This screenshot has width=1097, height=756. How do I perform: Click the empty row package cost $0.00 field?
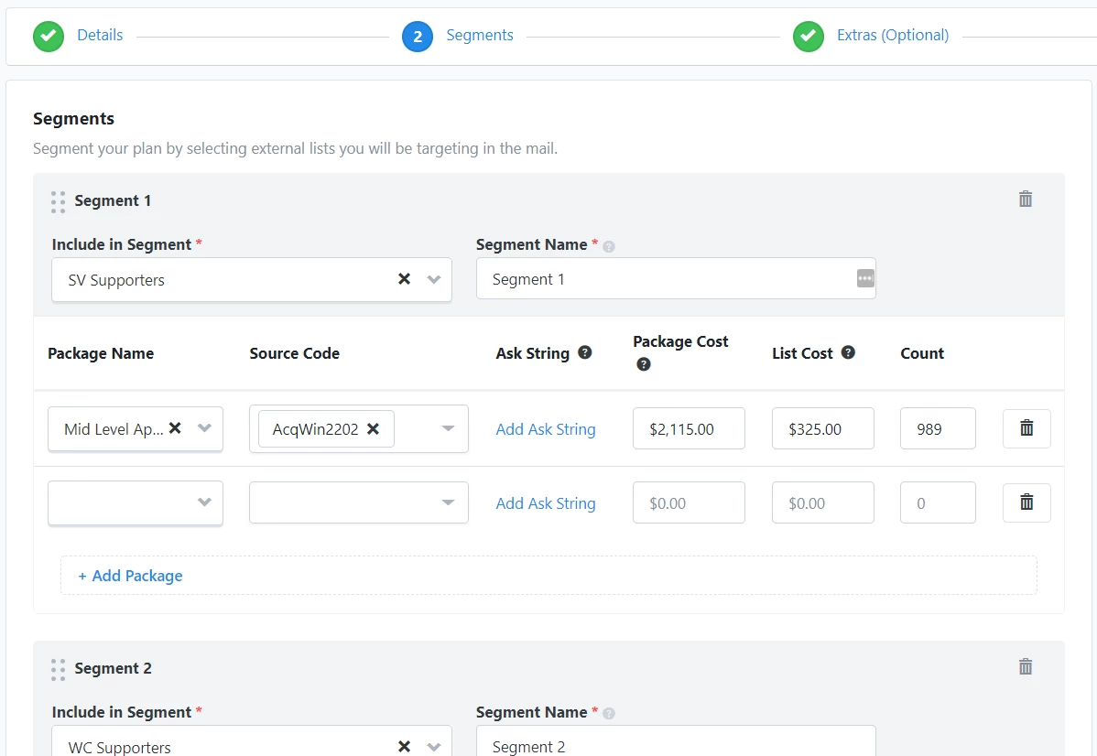(689, 502)
